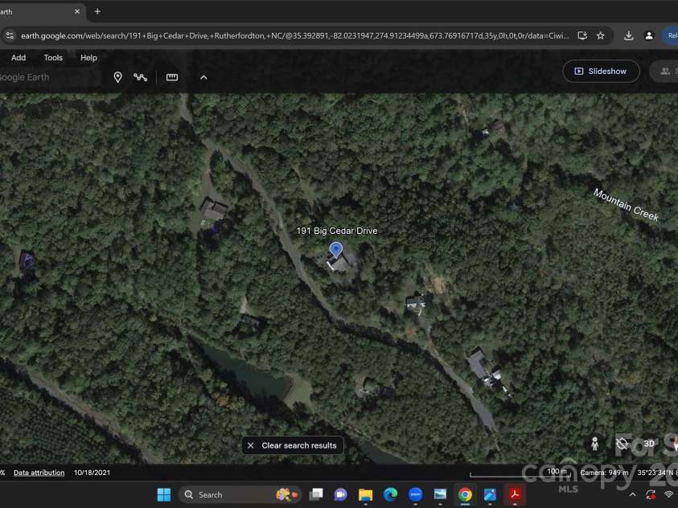Start the Slideshow
The height and width of the screenshot is (508, 678).
pyautogui.click(x=601, y=71)
